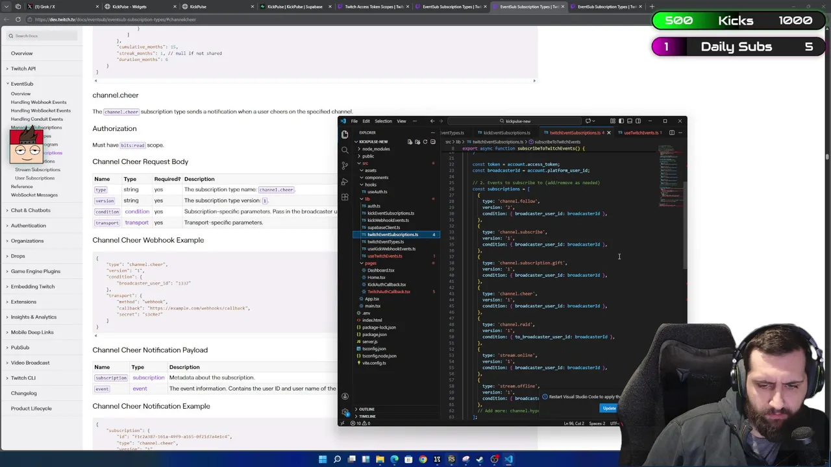
Task: Click Update button in restart notification
Action: click(609, 408)
